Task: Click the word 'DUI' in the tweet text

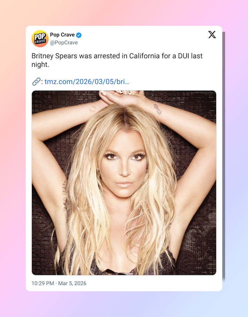Action: tap(184, 56)
